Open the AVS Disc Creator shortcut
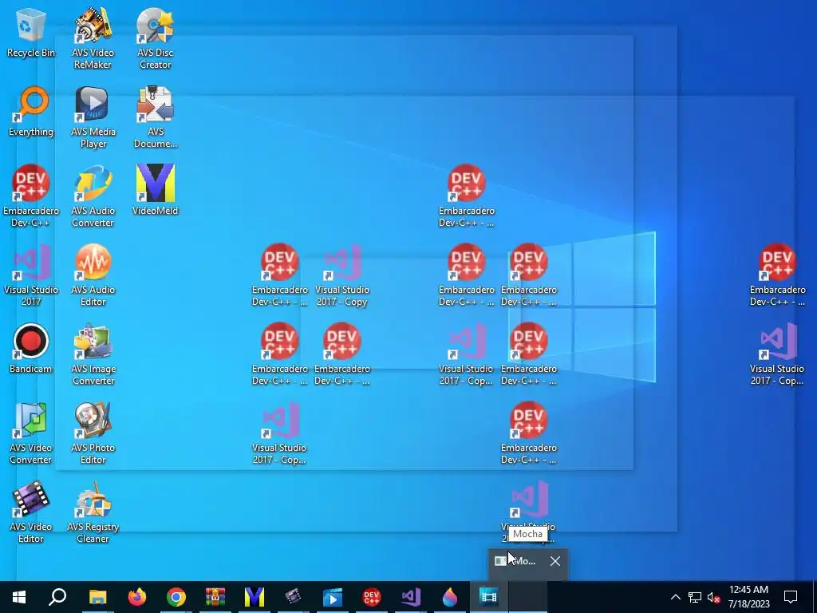Image resolution: width=817 pixels, height=613 pixels. tap(156, 38)
